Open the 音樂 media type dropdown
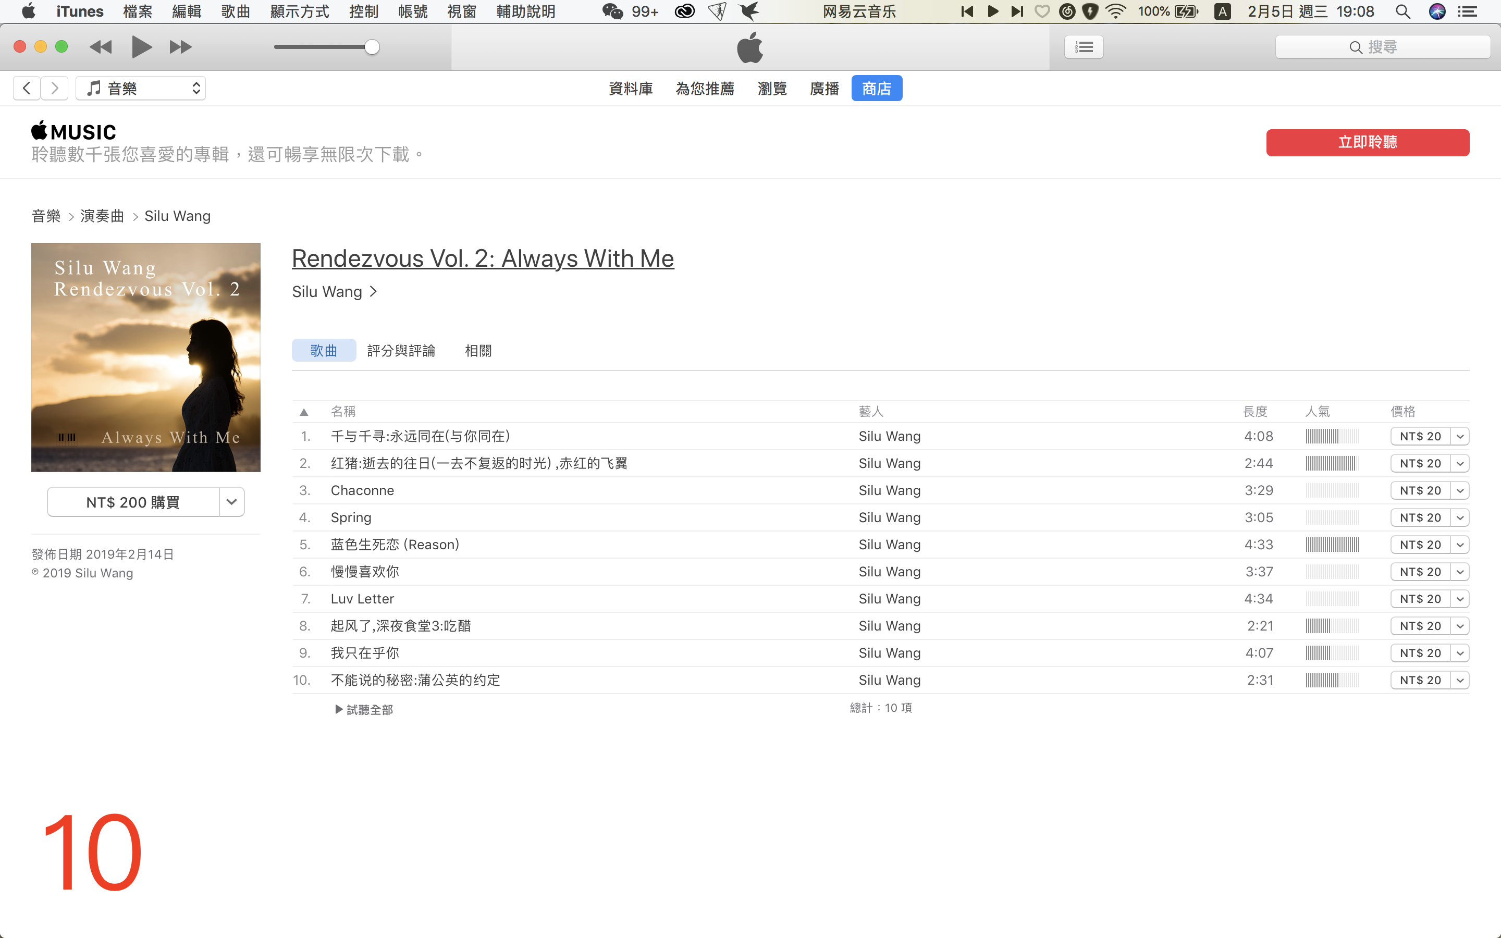 coord(141,88)
